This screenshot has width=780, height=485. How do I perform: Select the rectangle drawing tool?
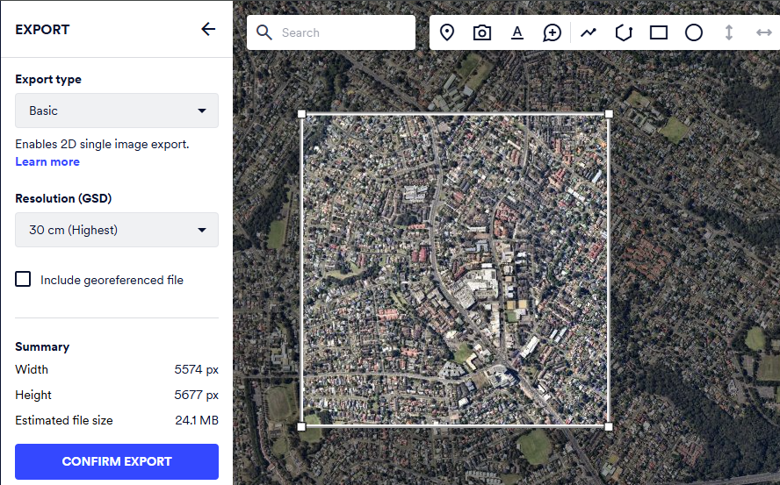(x=659, y=32)
